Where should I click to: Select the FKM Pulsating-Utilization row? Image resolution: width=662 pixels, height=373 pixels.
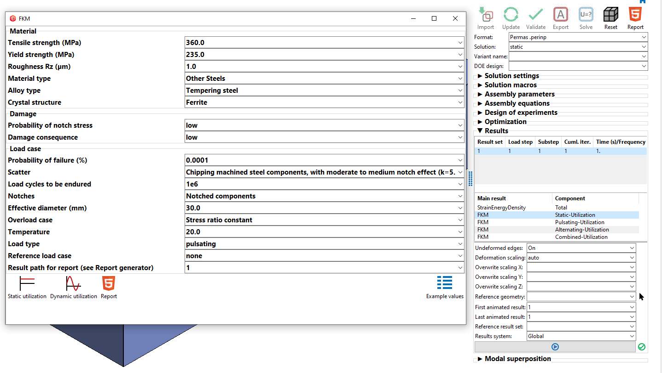tap(557, 222)
